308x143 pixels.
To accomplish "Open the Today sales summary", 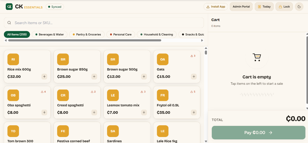I will point(264,7).
